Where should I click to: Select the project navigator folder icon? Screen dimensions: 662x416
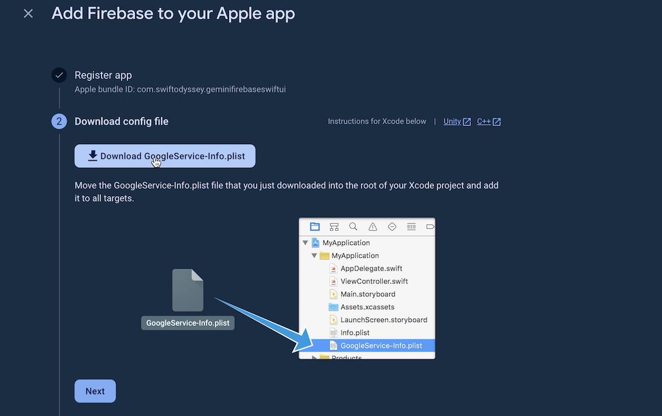pyautogui.click(x=315, y=227)
